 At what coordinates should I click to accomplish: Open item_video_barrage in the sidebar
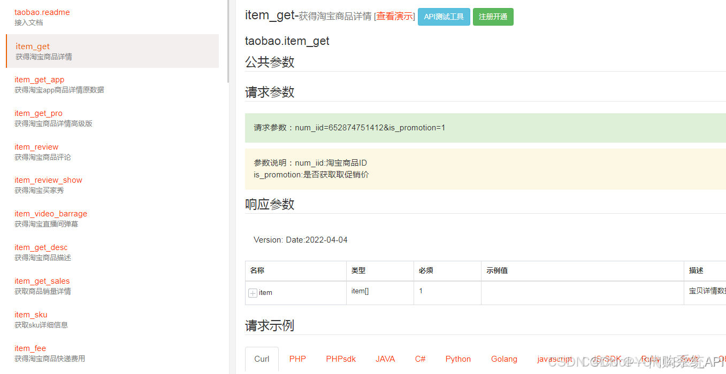coord(51,214)
